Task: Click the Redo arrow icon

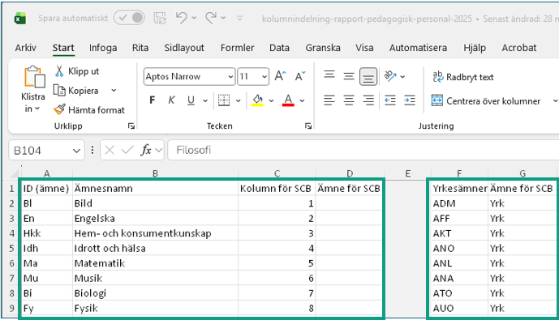Action: click(x=211, y=18)
